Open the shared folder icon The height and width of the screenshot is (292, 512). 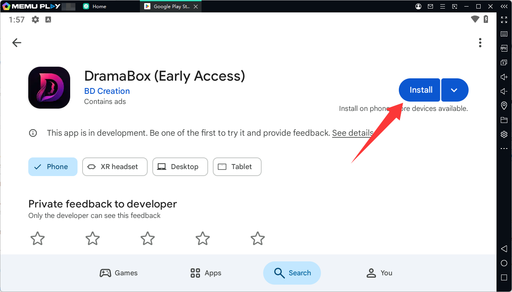504,120
